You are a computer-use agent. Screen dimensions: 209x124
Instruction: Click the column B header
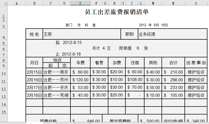[x=34, y=3]
